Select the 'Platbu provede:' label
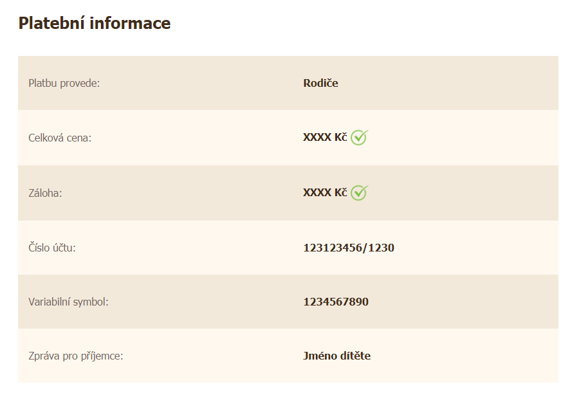The width and height of the screenshot is (579, 402). (64, 83)
